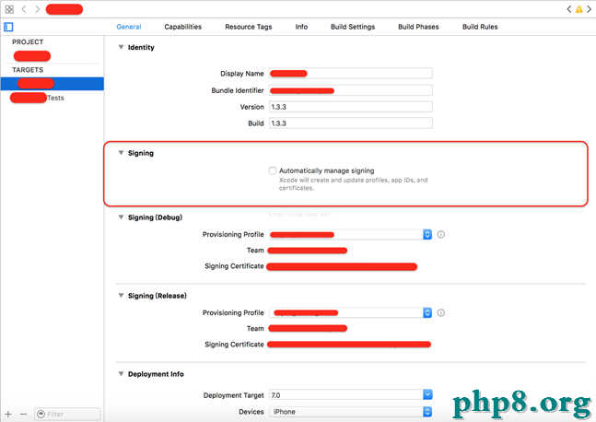Collapse the Signing section triangle
The width and height of the screenshot is (596, 422).
121,153
